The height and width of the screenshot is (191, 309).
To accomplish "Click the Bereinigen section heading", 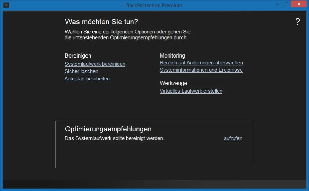I will point(78,55).
